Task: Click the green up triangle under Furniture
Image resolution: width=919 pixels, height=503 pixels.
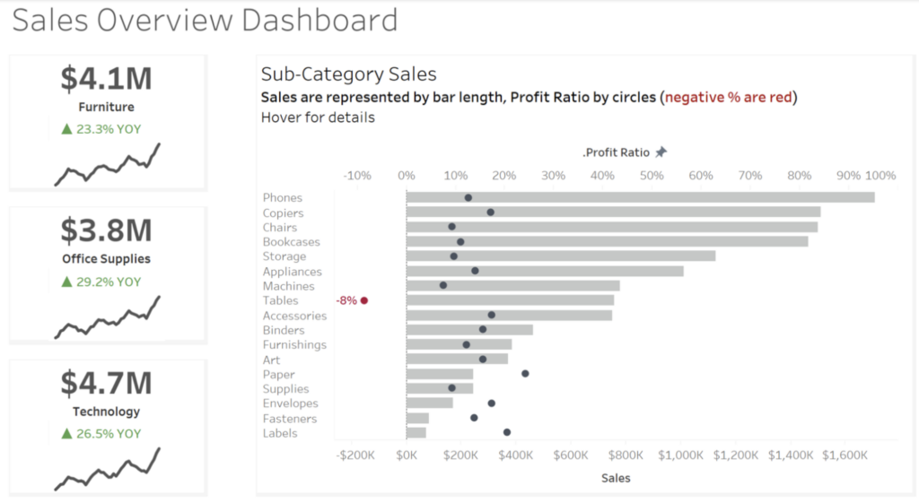Action: click(66, 129)
